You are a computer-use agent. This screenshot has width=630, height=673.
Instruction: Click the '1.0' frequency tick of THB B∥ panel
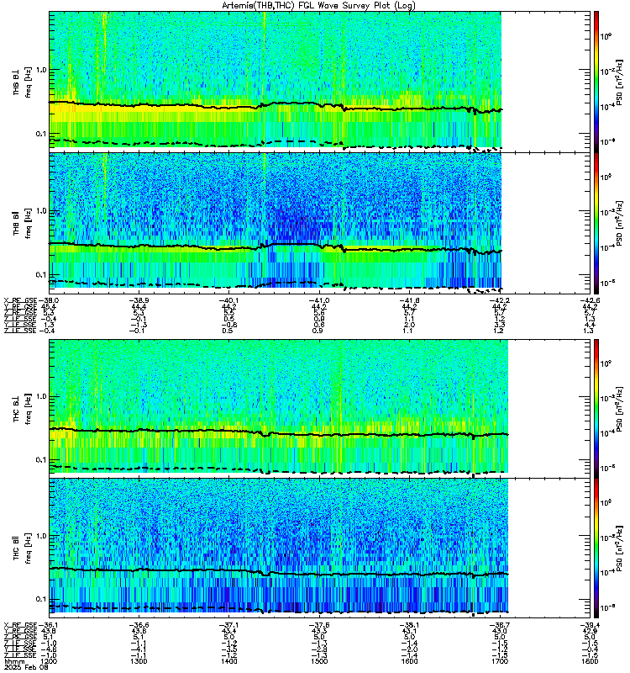(x=41, y=211)
